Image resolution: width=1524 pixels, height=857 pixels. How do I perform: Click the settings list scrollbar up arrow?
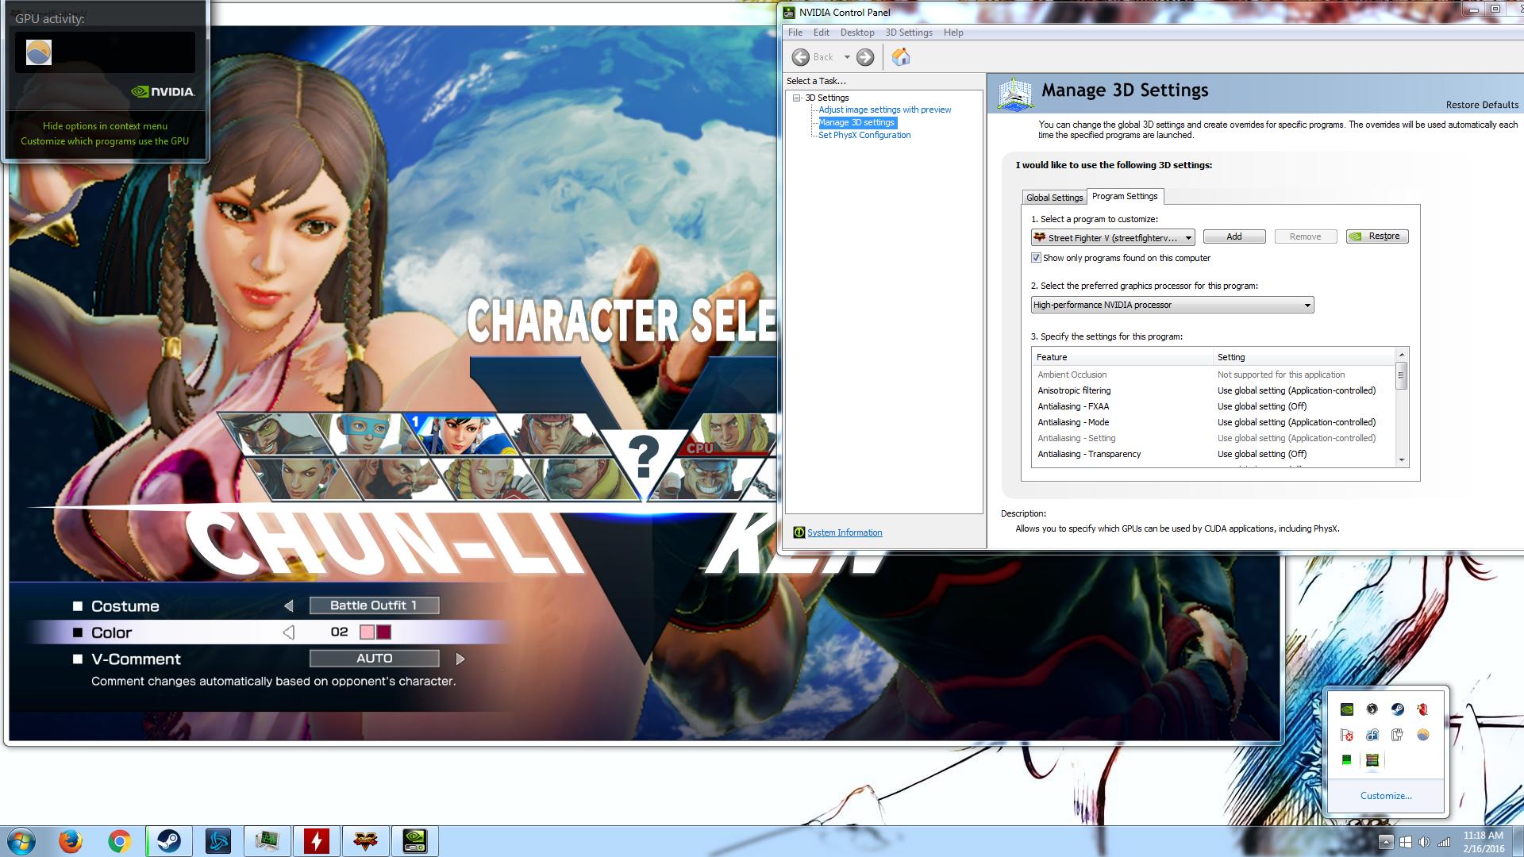click(1402, 354)
